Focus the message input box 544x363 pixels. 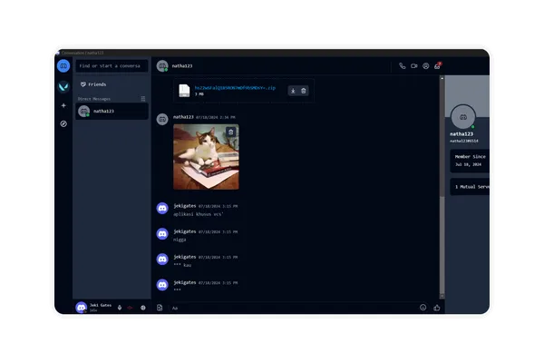pyautogui.click(x=291, y=308)
